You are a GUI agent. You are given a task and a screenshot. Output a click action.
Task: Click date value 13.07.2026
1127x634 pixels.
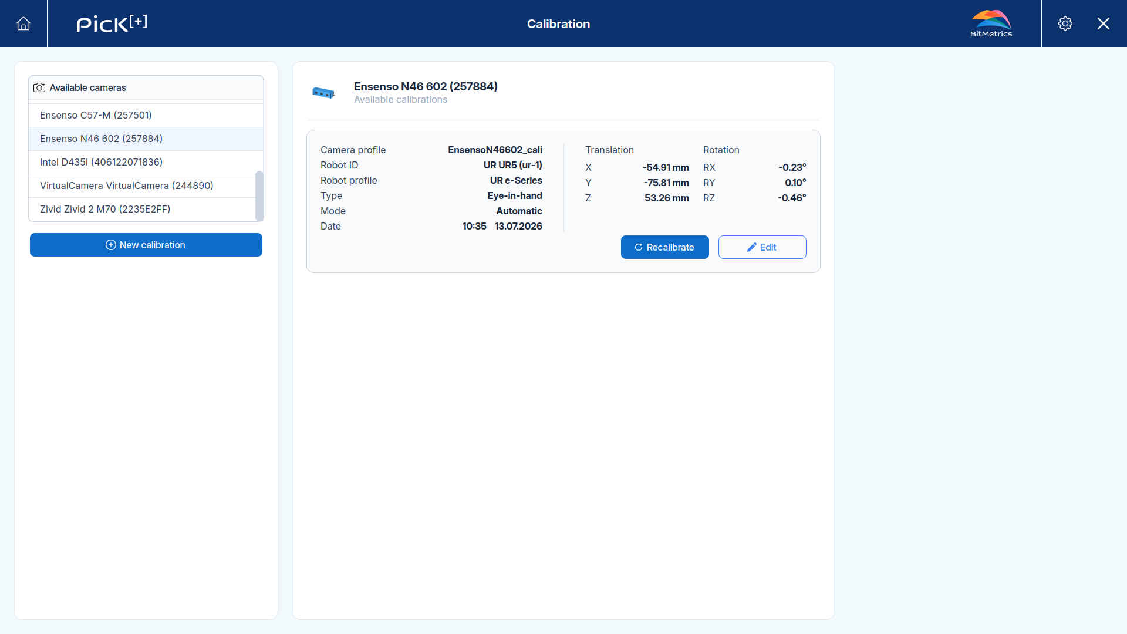518,226
